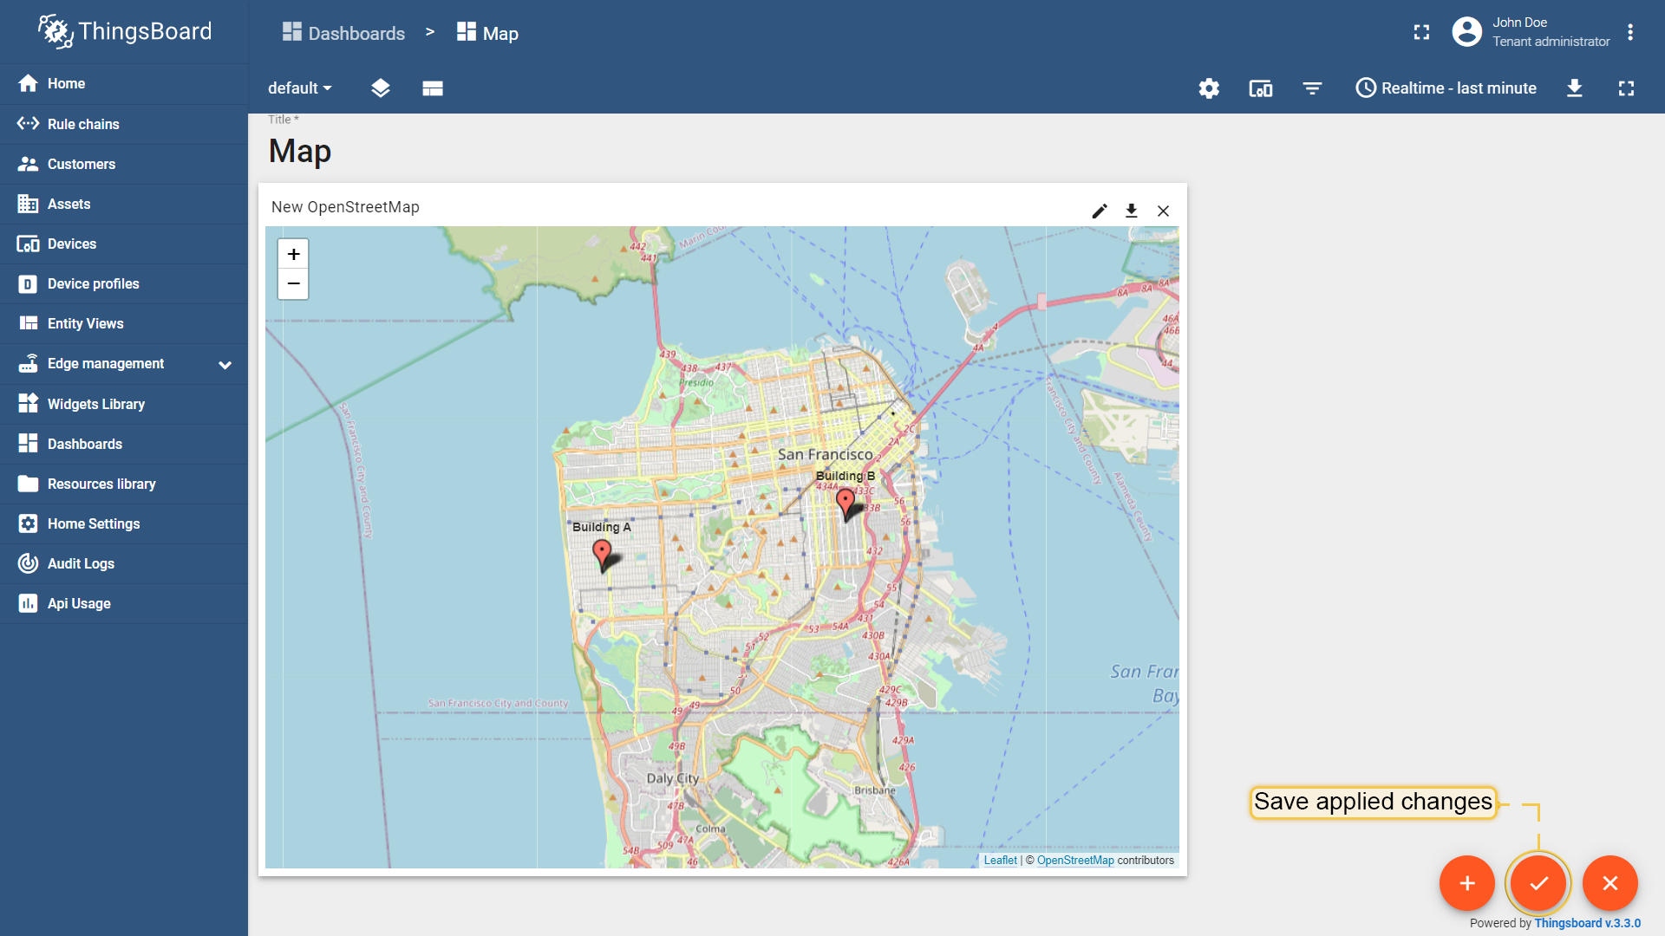The width and height of the screenshot is (1665, 936).
Task: Open the OpenStreetMap contributors link
Action: (1075, 861)
